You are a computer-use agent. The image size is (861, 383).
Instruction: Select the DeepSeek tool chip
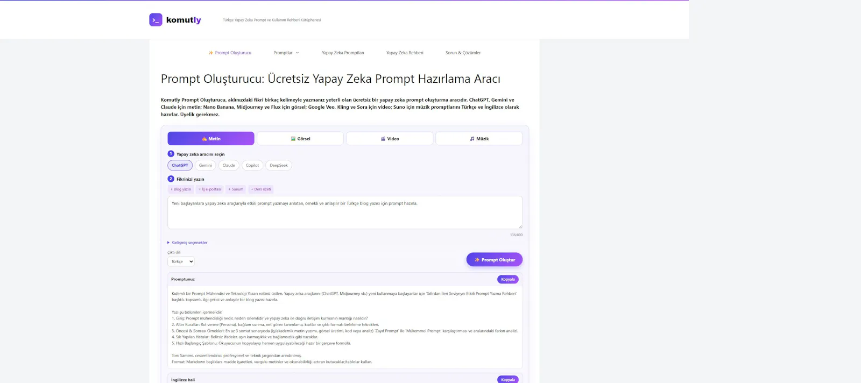[279, 165]
